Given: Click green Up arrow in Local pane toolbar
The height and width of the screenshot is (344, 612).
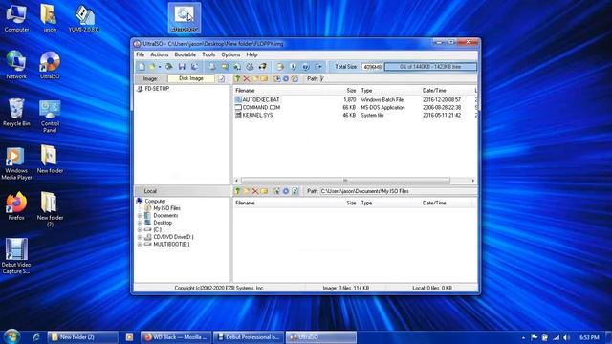Looking at the screenshot, I should (x=237, y=191).
